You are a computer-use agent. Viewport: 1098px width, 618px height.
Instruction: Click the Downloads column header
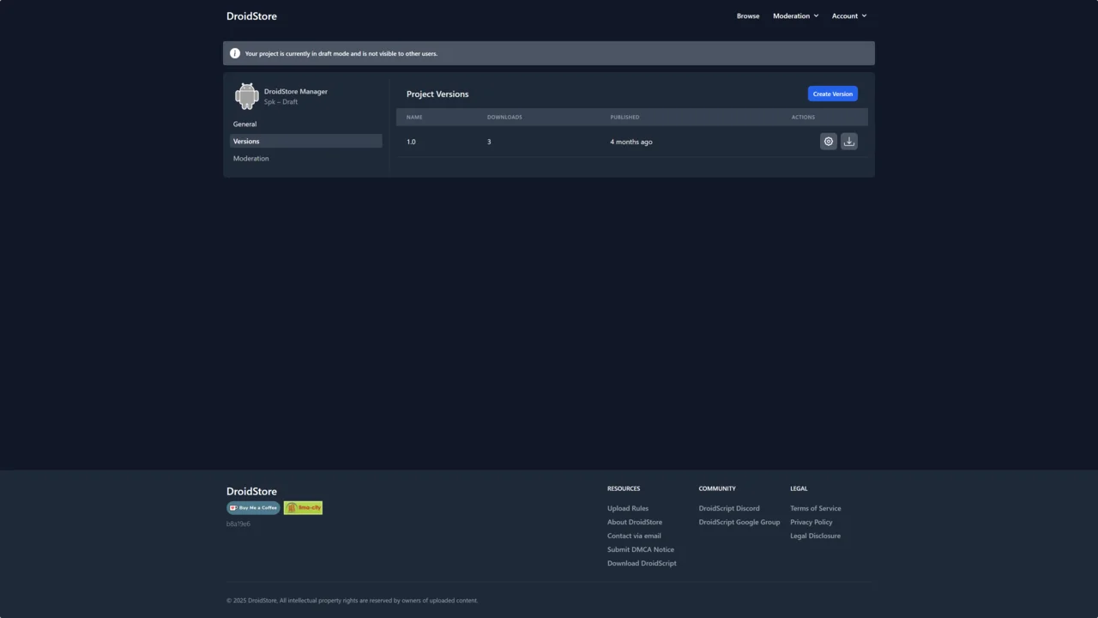coord(504,117)
